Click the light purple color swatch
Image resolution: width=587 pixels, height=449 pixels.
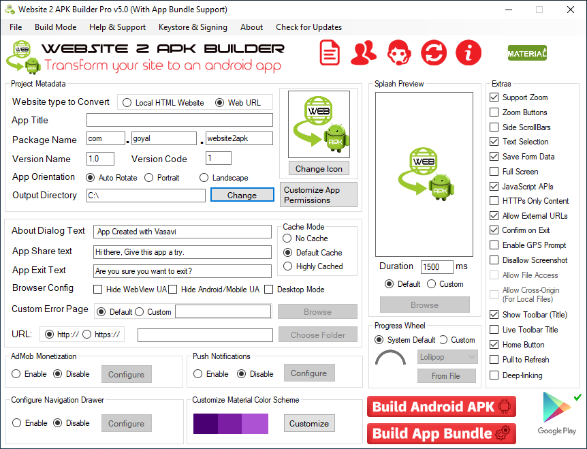pyautogui.click(x=255, y=424)
